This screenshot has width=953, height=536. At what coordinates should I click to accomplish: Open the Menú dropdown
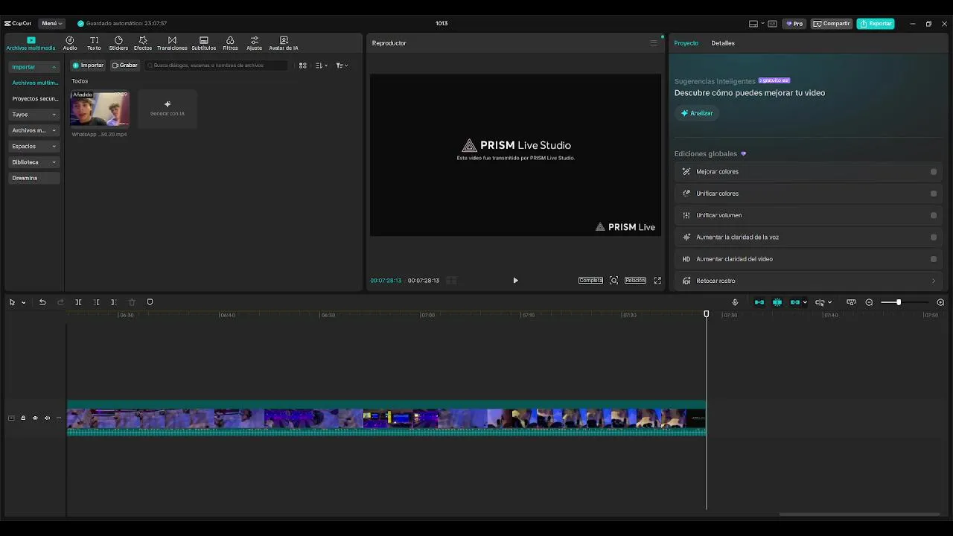51,24
